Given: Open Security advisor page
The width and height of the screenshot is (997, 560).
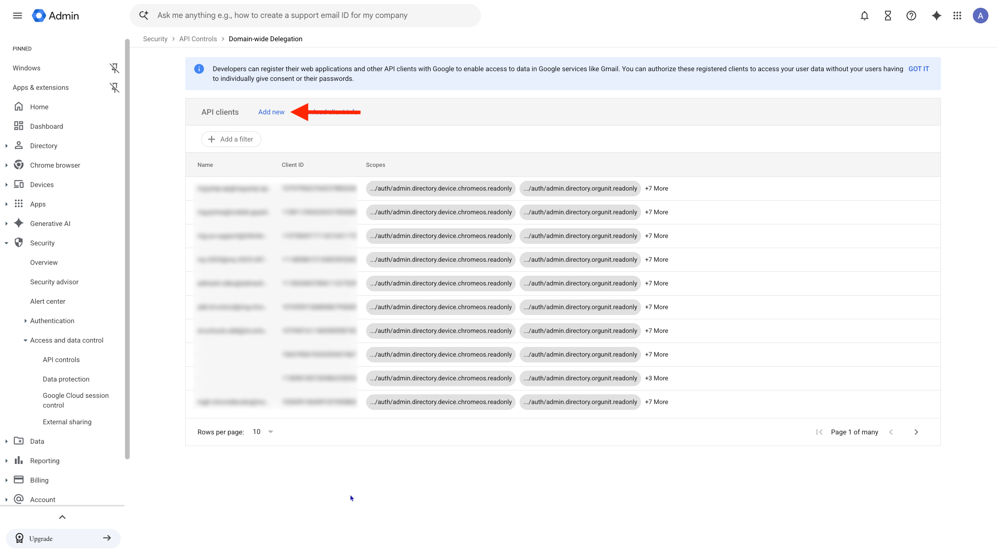Looking at the screenshot, I should pyautogui.click(x=54, y=282).
